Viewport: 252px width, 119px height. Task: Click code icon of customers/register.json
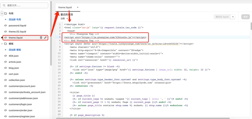click(x=6, y=116)
